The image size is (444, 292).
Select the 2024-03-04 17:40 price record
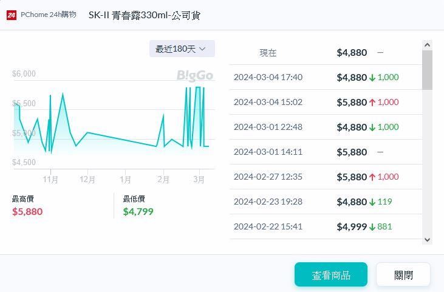click(268, 77)
